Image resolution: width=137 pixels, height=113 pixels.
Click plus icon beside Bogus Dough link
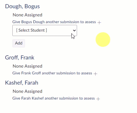99,23
